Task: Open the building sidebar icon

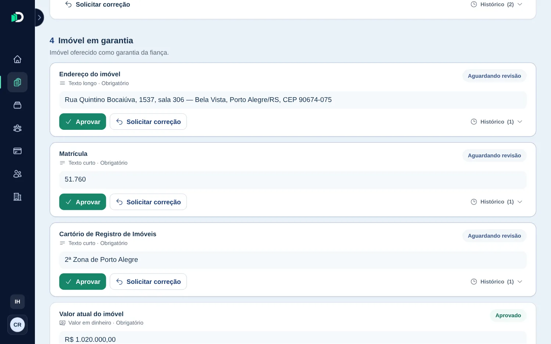Action: [17, 197]
